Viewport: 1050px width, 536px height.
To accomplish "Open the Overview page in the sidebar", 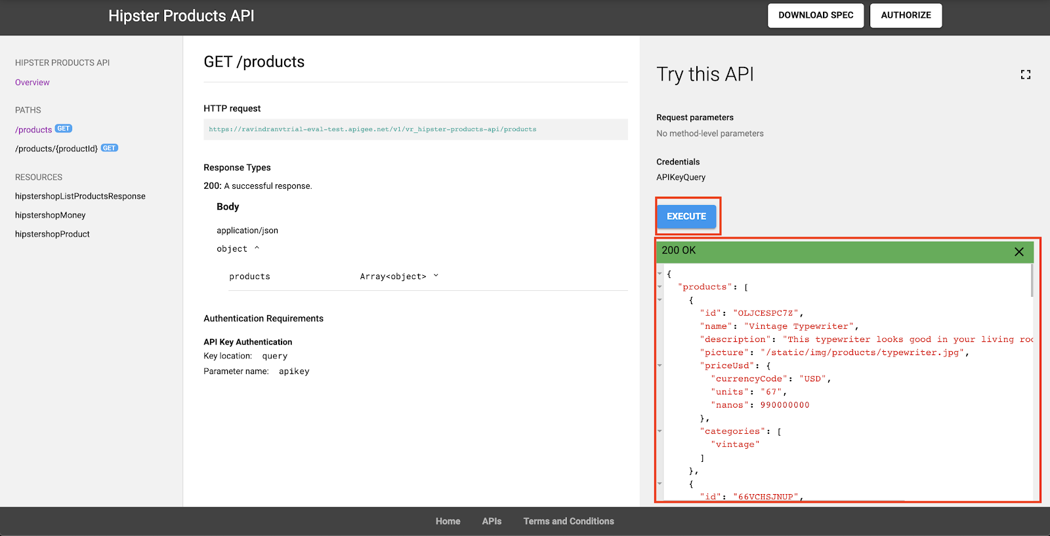I will pos(32,83).
